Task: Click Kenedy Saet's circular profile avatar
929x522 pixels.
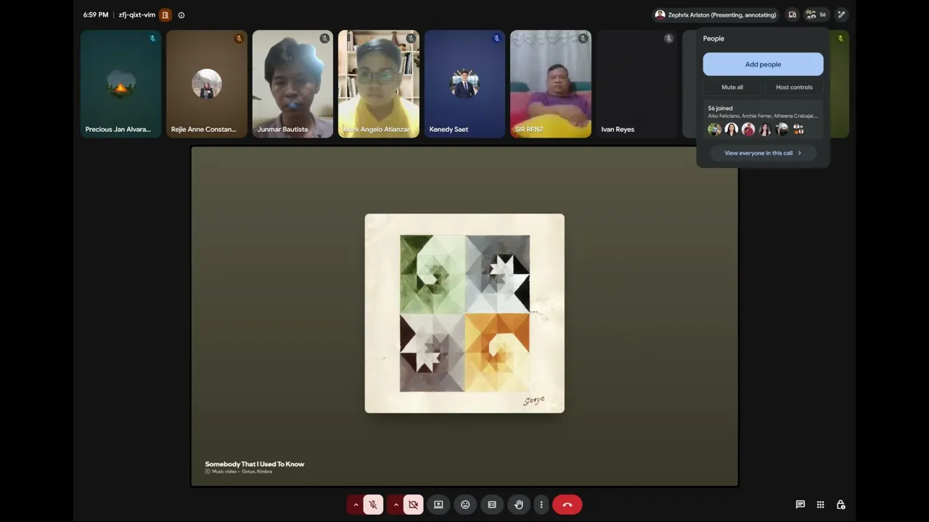Action: click(464, 84)
